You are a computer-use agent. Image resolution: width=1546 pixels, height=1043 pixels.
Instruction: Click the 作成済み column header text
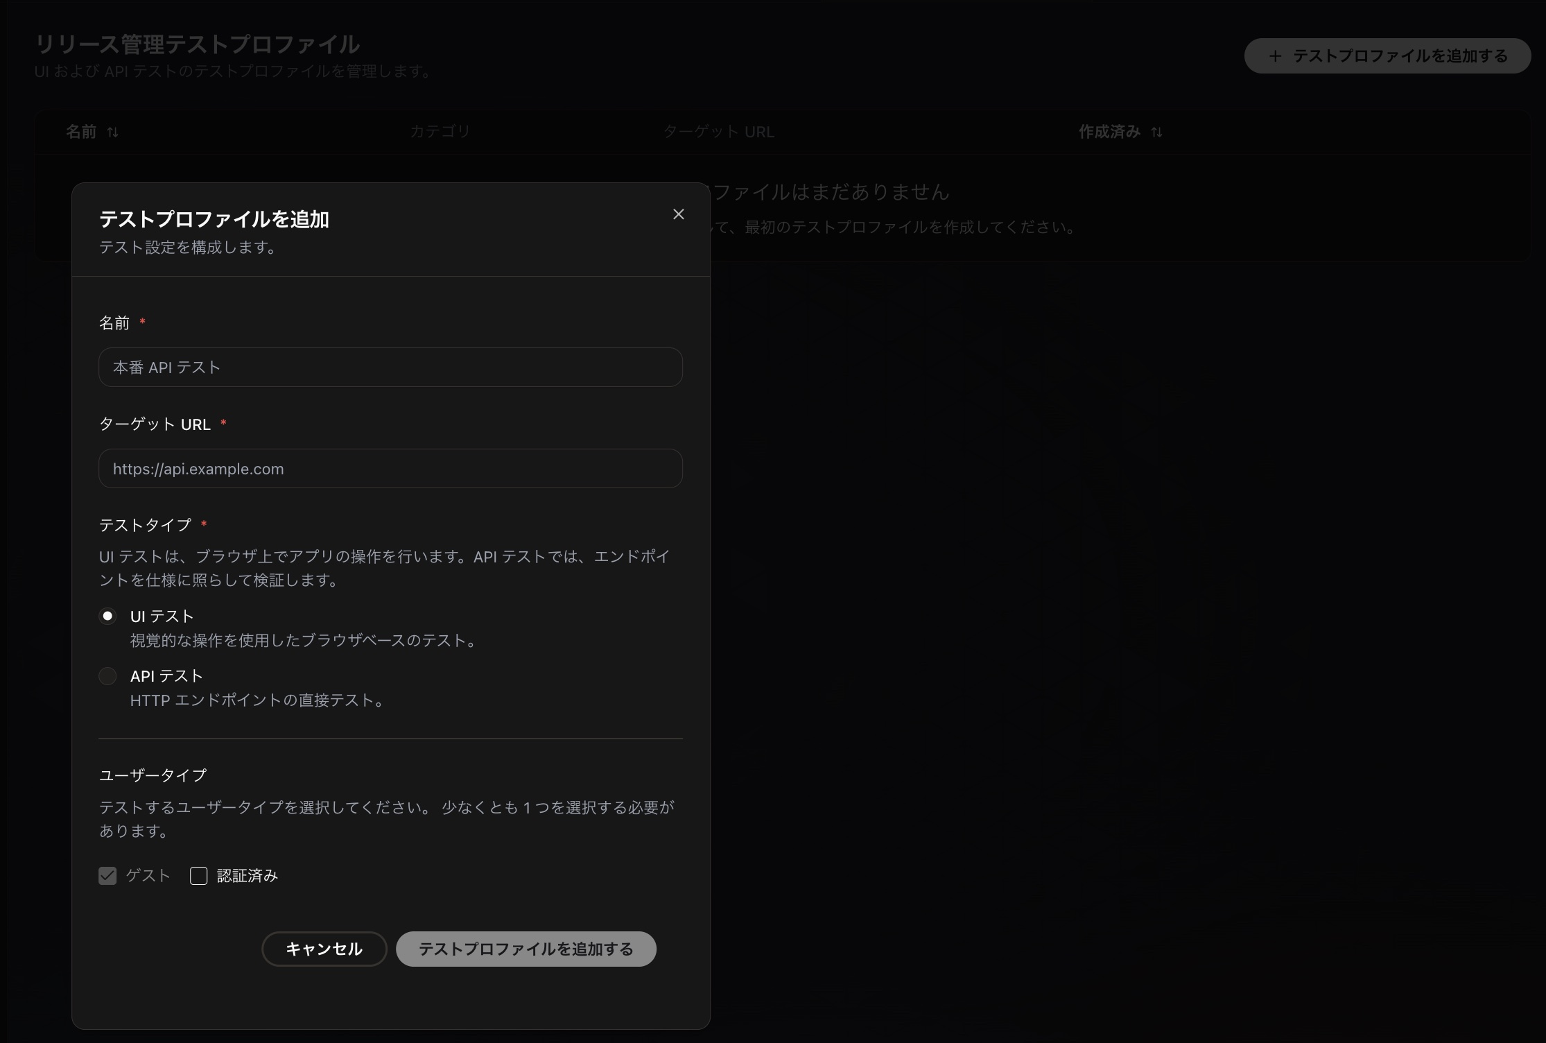coord(1109,132)
